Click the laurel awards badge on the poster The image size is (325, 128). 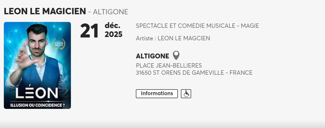[x=57, y=44]
